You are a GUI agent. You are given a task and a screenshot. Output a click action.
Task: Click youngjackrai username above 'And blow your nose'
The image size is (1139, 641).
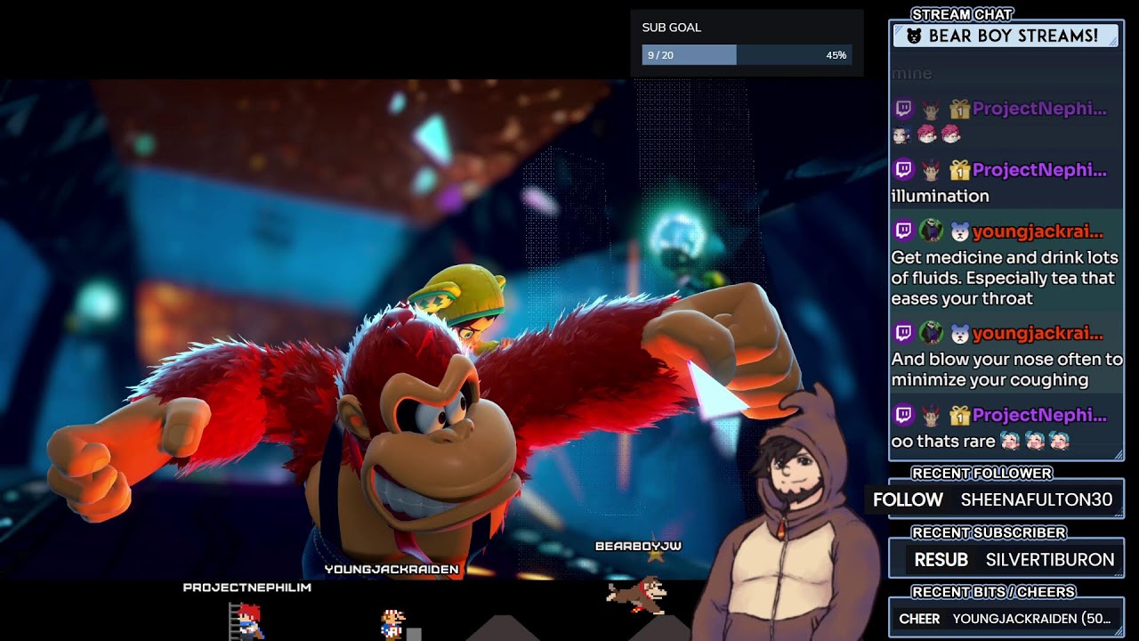(x=1038, y=334)
